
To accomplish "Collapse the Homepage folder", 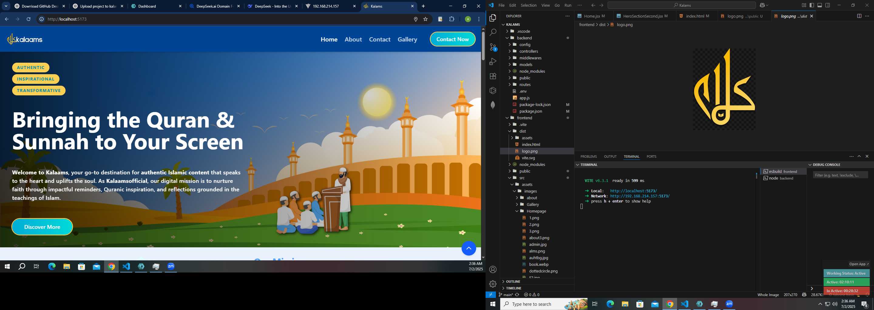I will point(517,211).
